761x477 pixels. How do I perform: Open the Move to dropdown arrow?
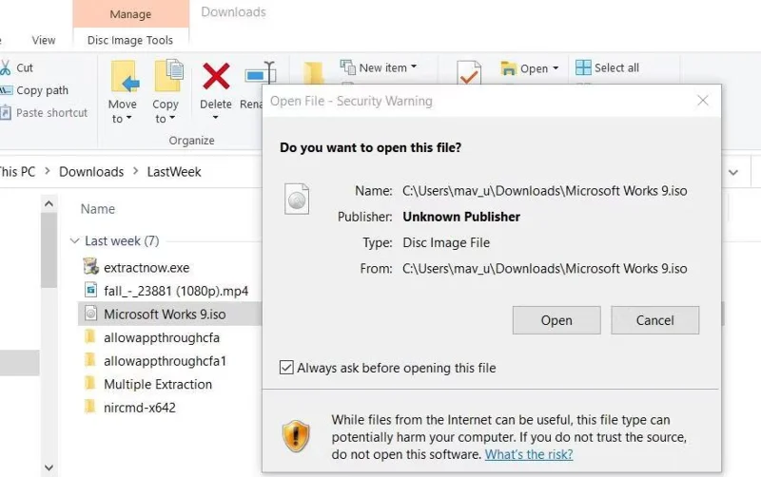pos(129,118)
